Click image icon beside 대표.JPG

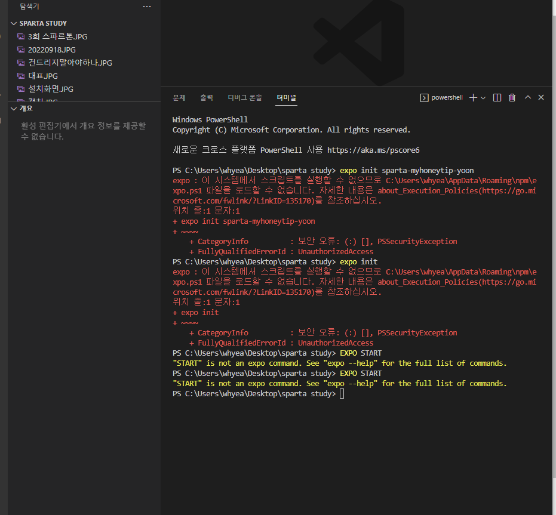(x=21, y=76)
